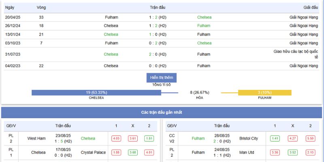Click the 4.03 odds box for West Ham
The width and height of the screenshot is (324, 162).
click(x=116, y=139)
